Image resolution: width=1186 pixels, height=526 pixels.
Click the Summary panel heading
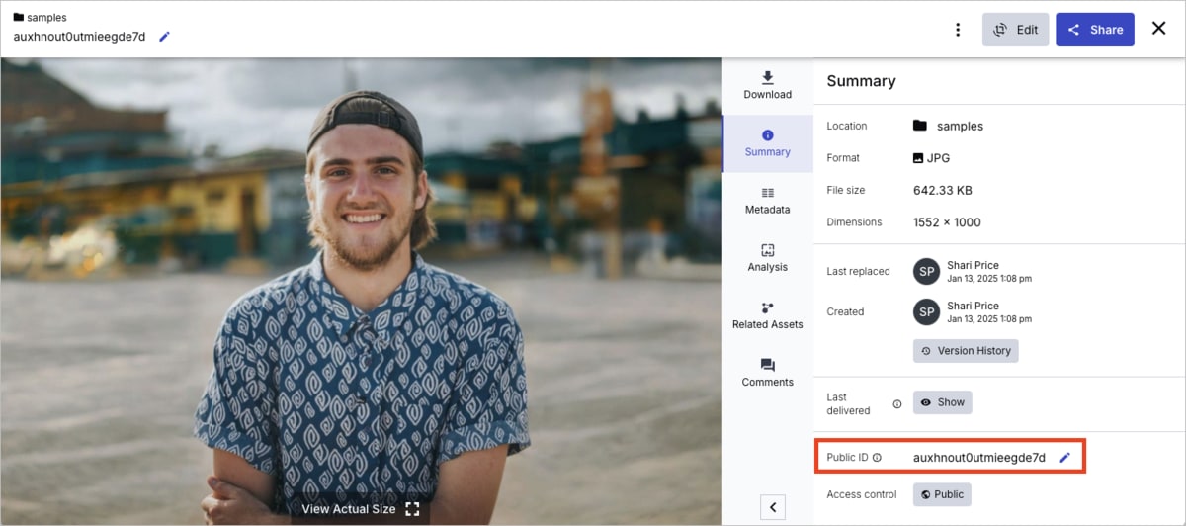[861, 81]
